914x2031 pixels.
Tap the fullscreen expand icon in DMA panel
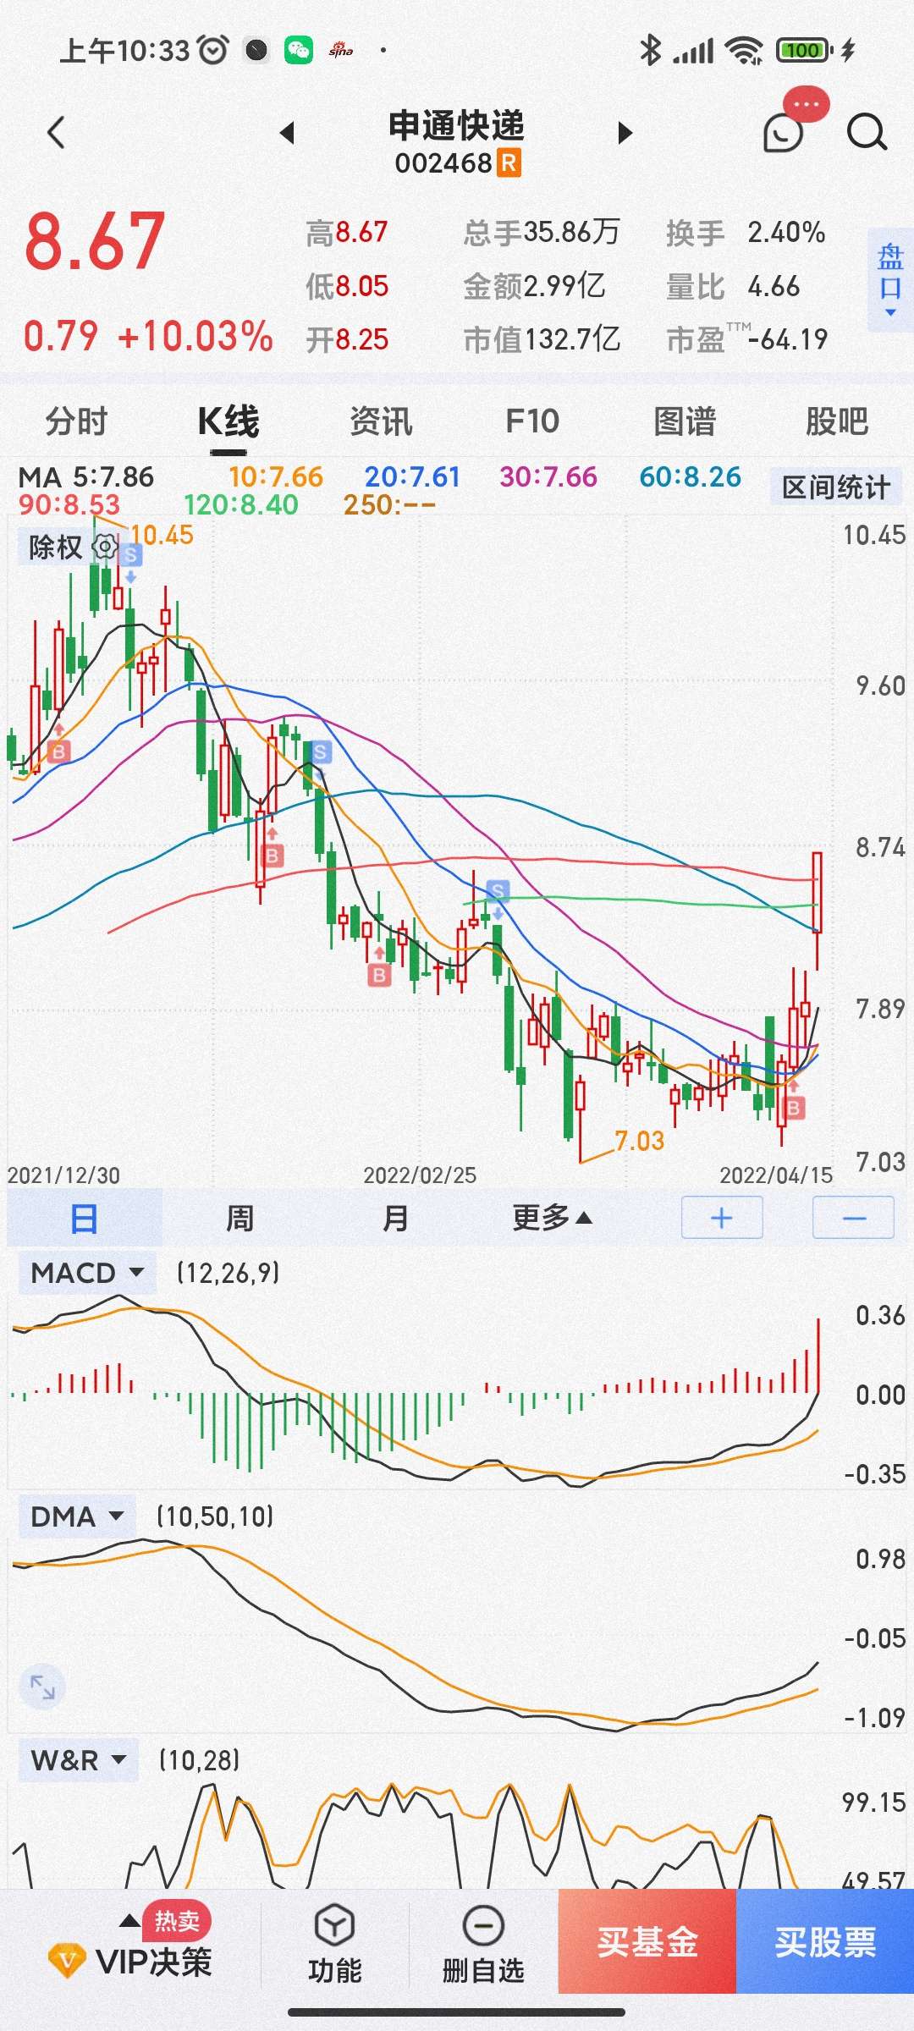(x=42, y=1686)
